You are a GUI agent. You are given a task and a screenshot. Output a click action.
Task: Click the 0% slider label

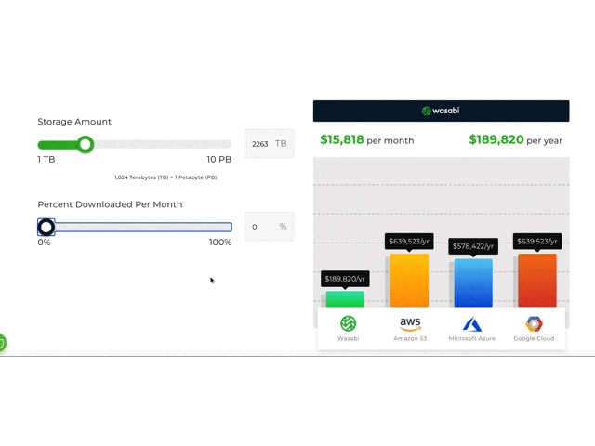tap(44, 243)
